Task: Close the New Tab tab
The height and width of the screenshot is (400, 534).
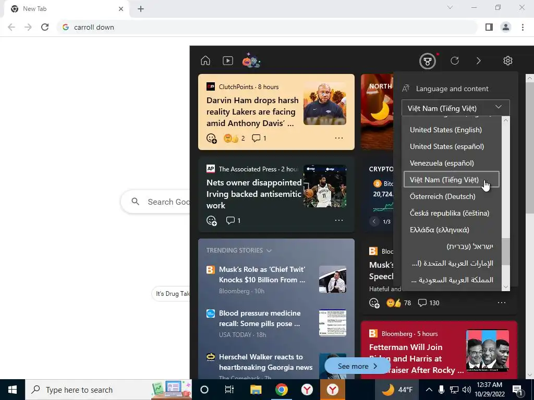Action: click(x=121, y=9)
